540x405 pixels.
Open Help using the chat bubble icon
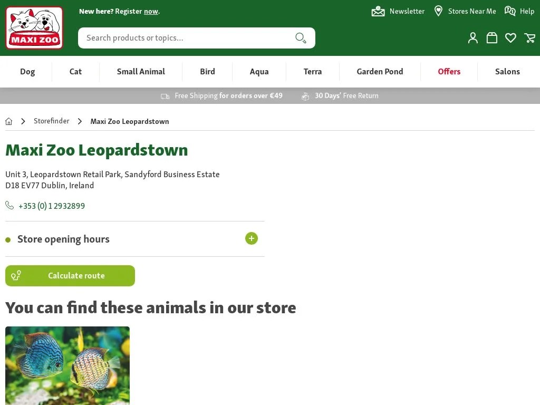click(509, 11)
